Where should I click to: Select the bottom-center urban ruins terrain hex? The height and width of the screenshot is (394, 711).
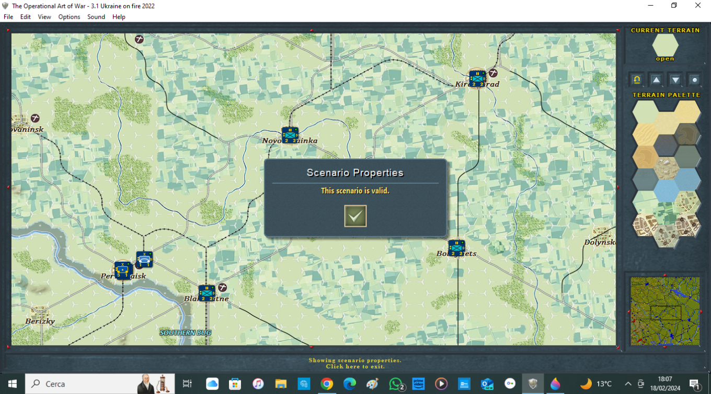[x=666, y=237]
